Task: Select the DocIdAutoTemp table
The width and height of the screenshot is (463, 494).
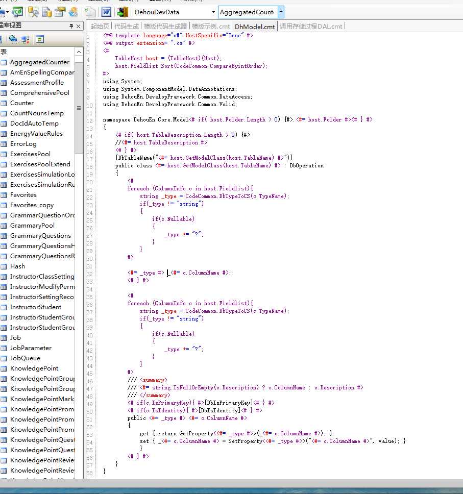Action: 34,123
